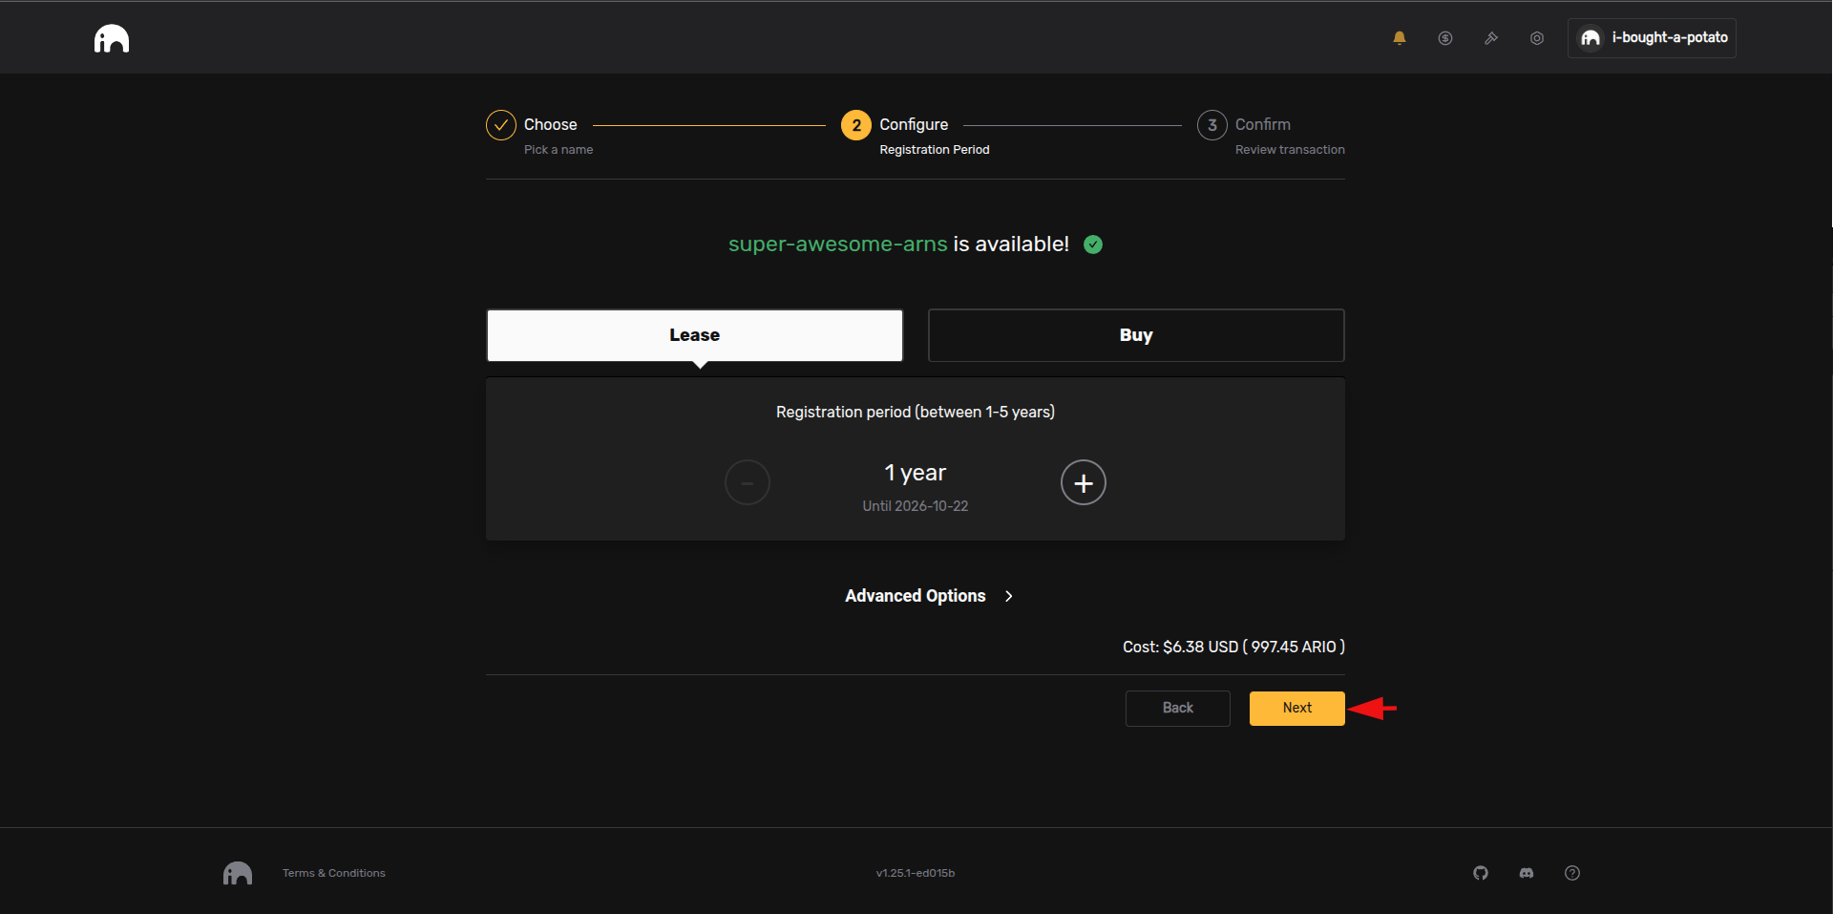Click the dollar coin icon in header
The height and width of the screenshot is (914, 1833).
[1444, 38]
